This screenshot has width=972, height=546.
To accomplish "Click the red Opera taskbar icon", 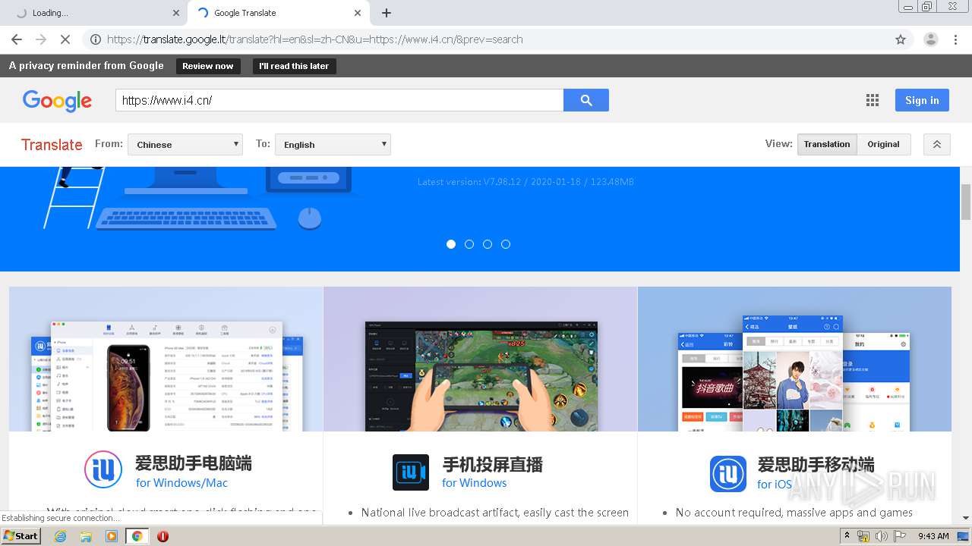I will pos(163,536).
